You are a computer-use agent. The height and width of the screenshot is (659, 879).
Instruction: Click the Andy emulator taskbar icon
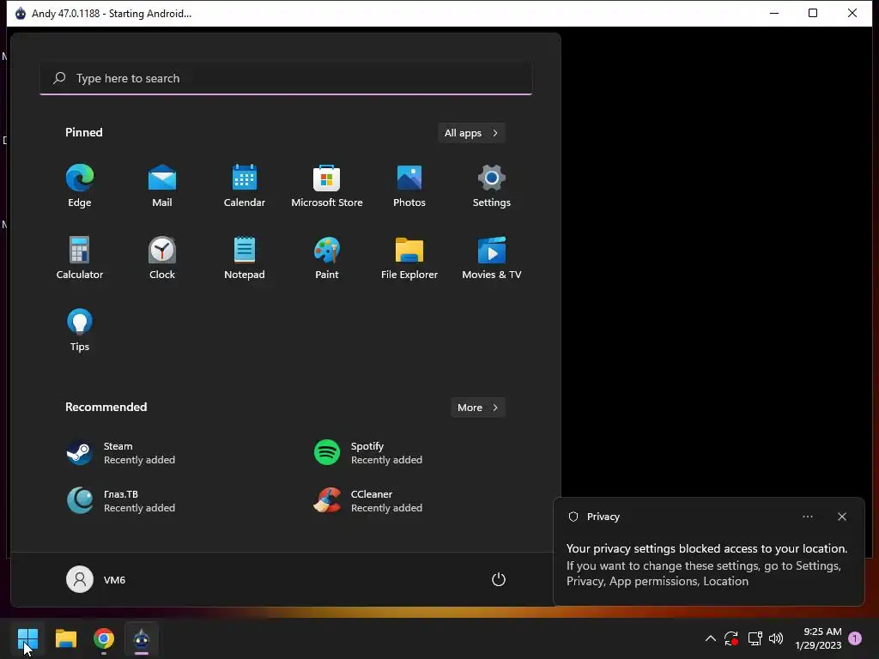click(x=142, y=638)
